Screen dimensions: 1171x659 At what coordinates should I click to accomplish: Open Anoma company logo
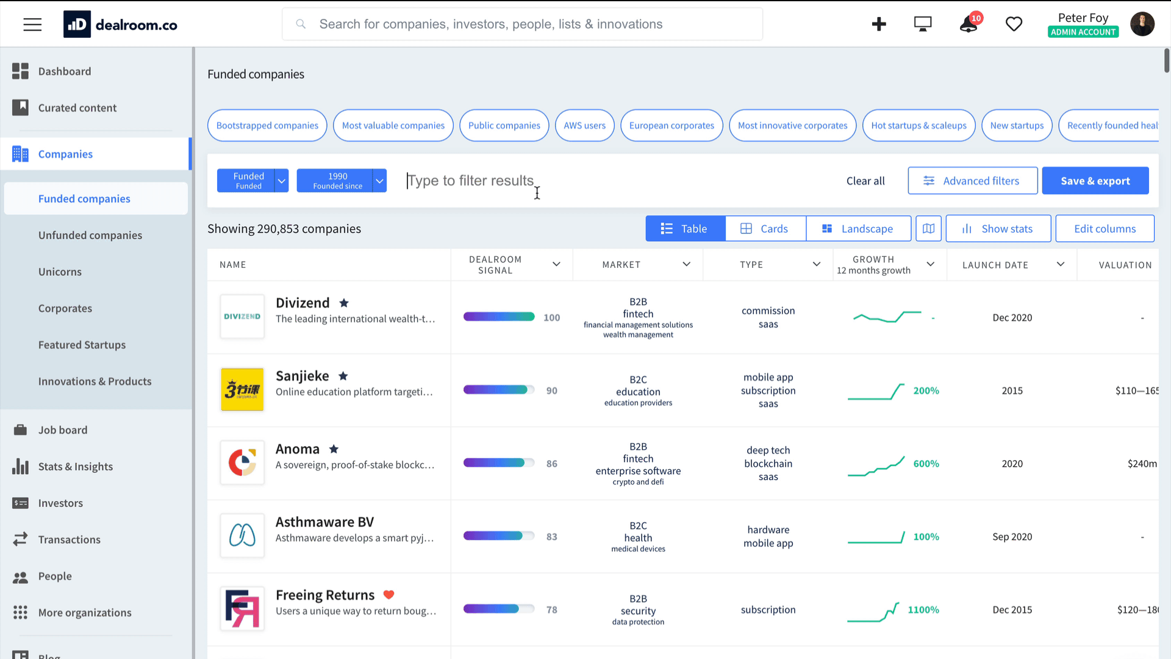(x=242, y=463)
